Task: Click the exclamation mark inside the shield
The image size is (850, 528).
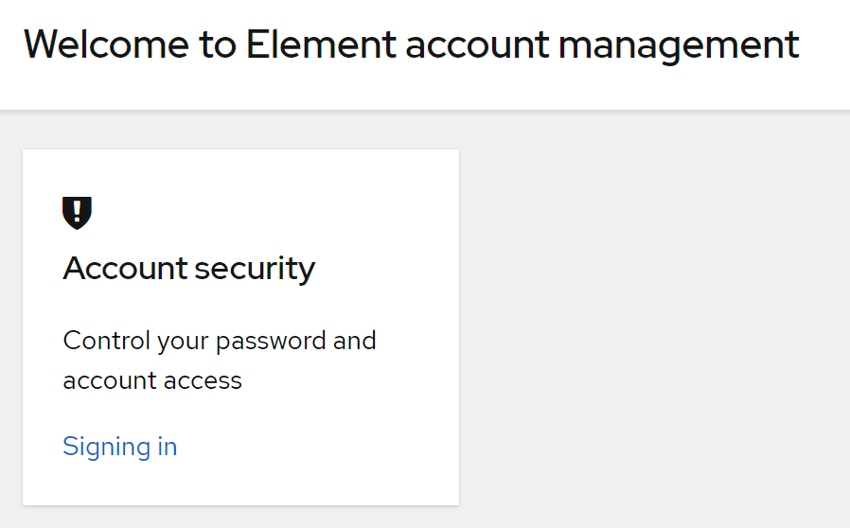Action: pos(77,211)
